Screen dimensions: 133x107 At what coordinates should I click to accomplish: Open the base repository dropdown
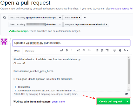tap(36, 18)
